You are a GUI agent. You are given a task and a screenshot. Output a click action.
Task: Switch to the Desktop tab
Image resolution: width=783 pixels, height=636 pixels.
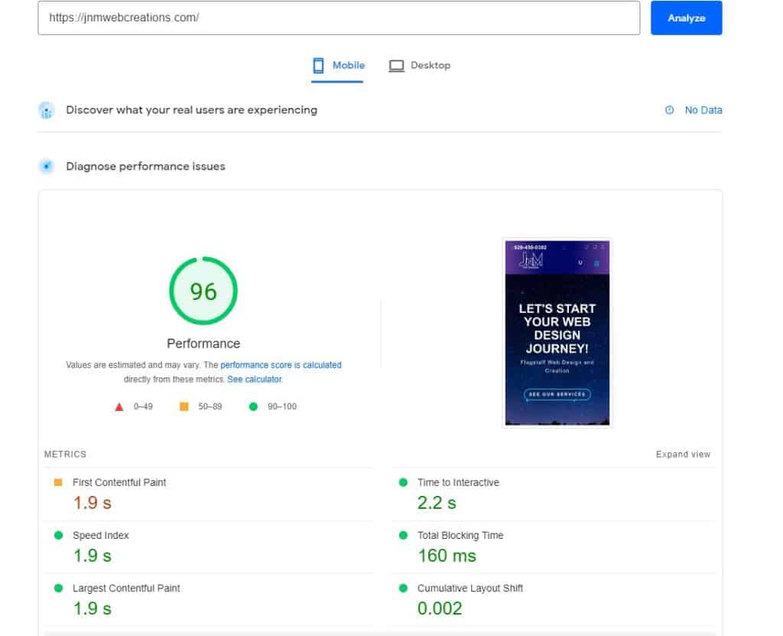click(x=420, y=65)
